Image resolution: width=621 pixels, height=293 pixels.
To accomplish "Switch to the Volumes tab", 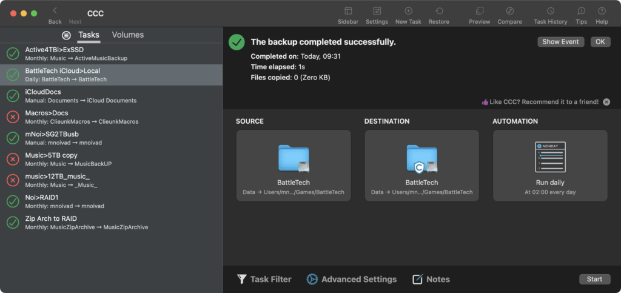I will (x=127, y=35).
